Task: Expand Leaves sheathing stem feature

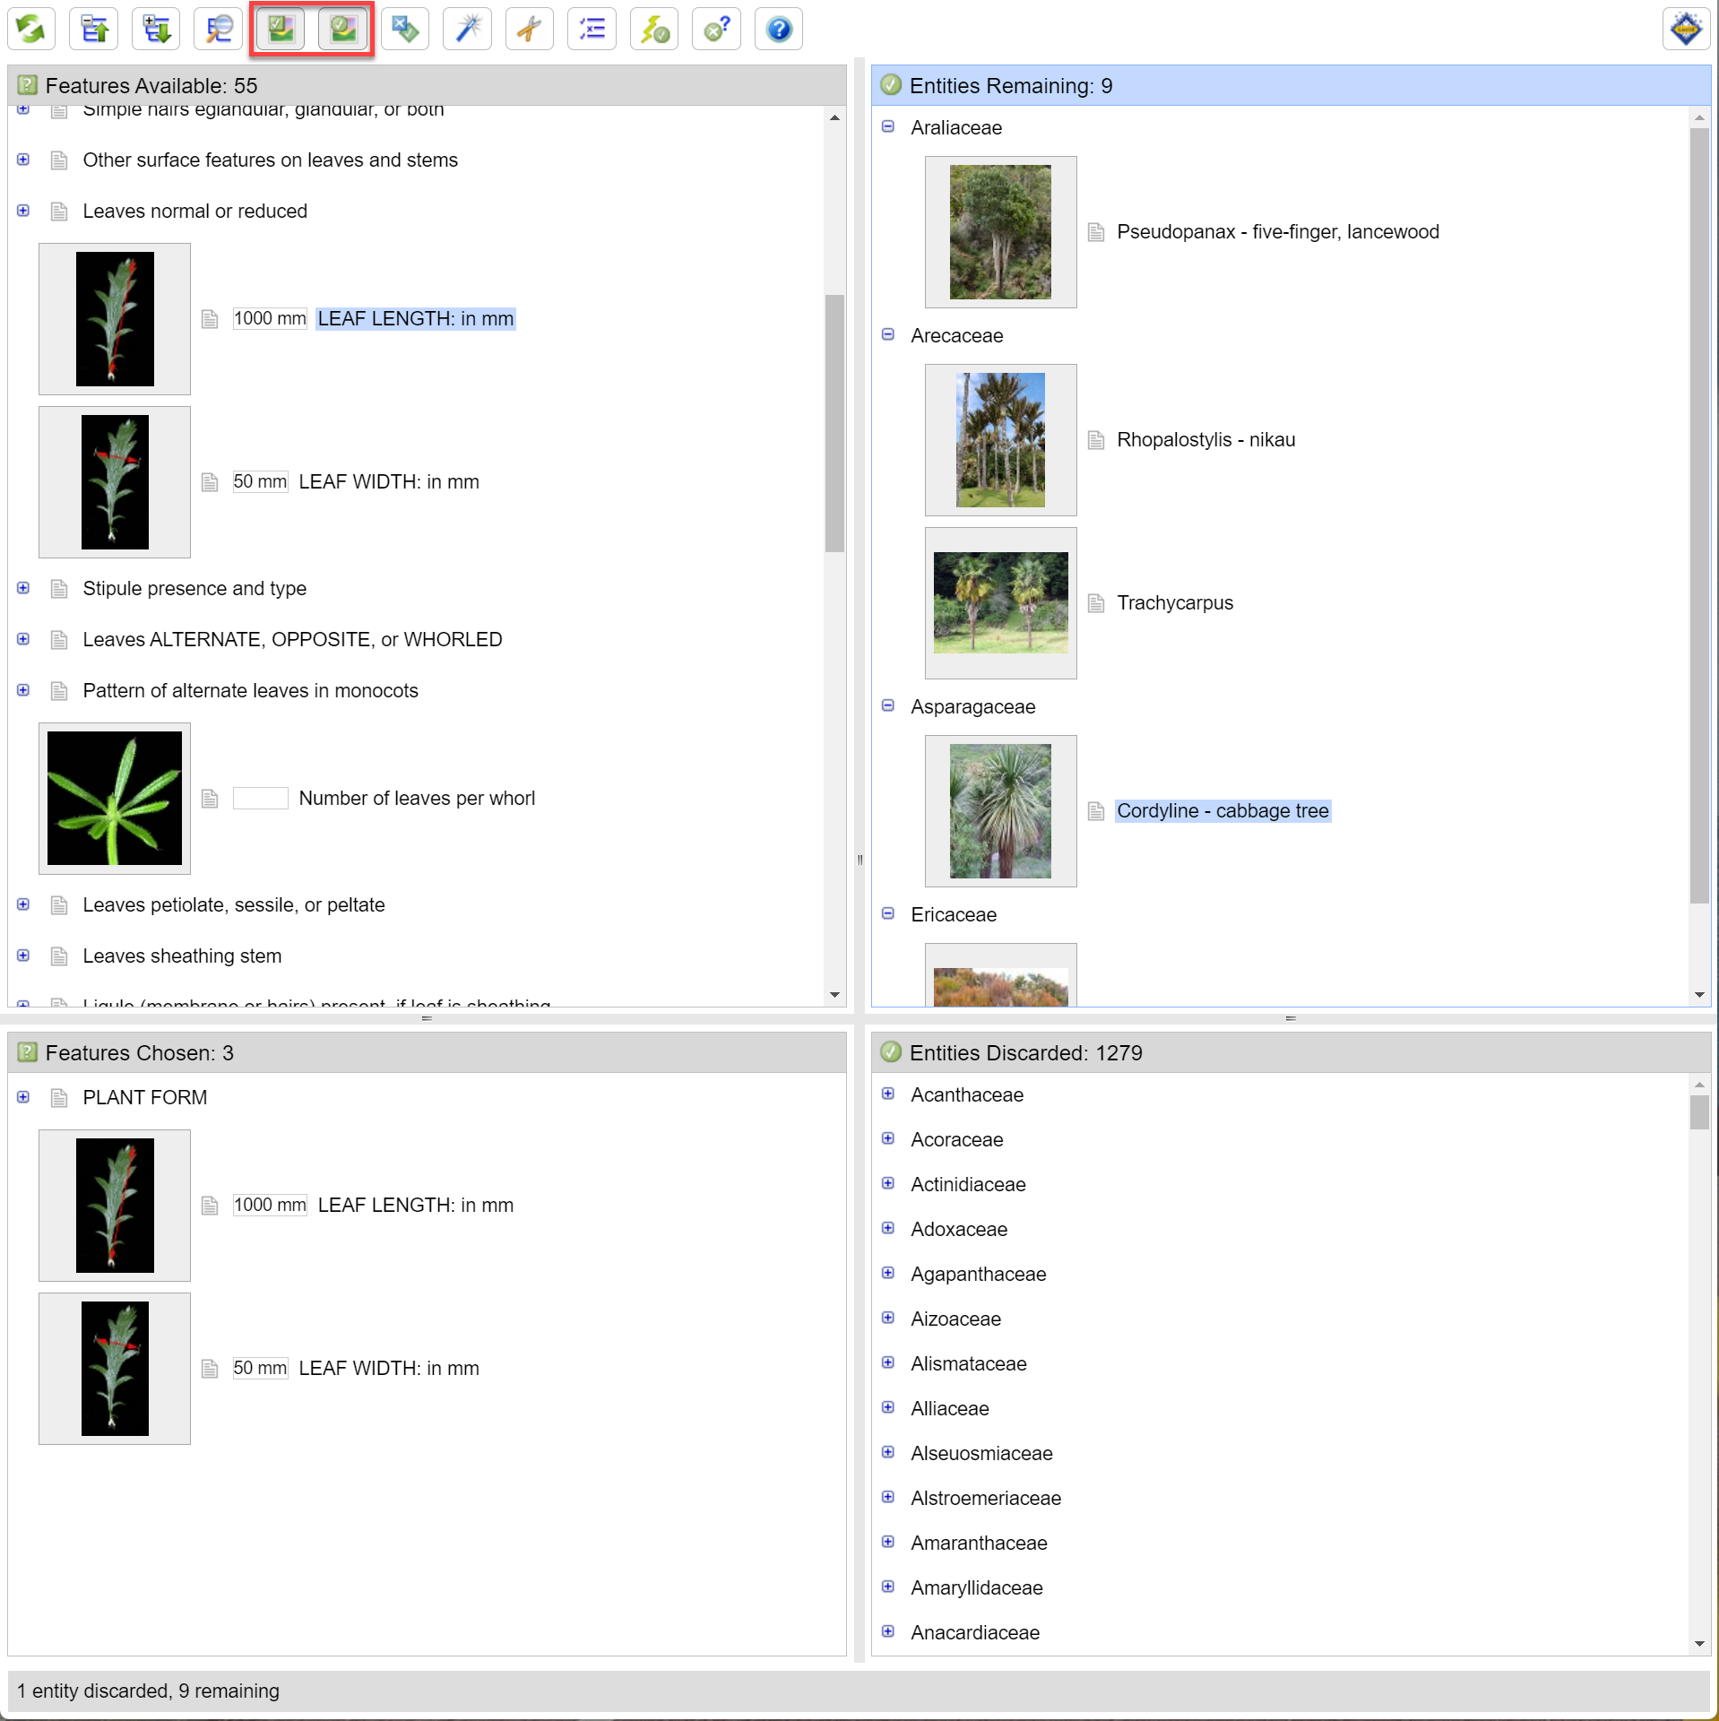Action: coord(23,956)
